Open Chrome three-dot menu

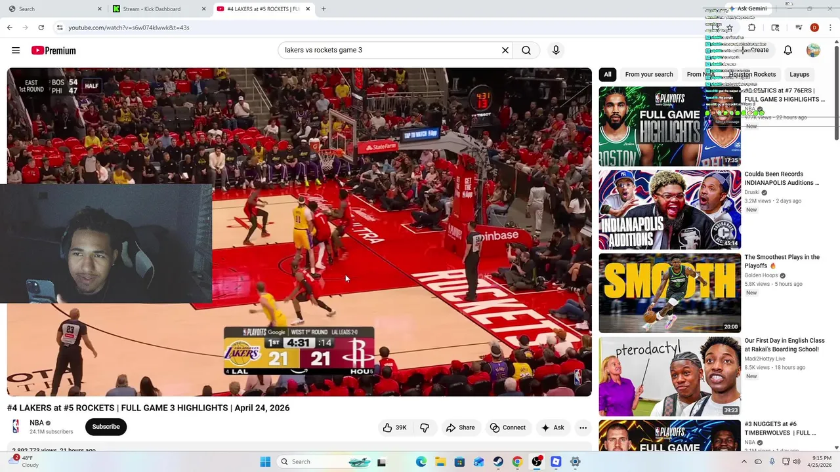tap(830, 28)
